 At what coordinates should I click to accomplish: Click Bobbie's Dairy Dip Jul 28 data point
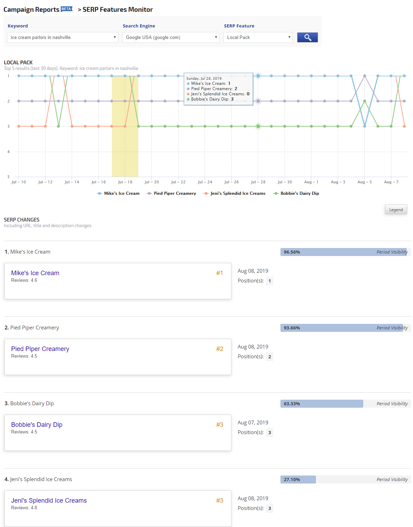pyautogui.click(x=258, y=126)
